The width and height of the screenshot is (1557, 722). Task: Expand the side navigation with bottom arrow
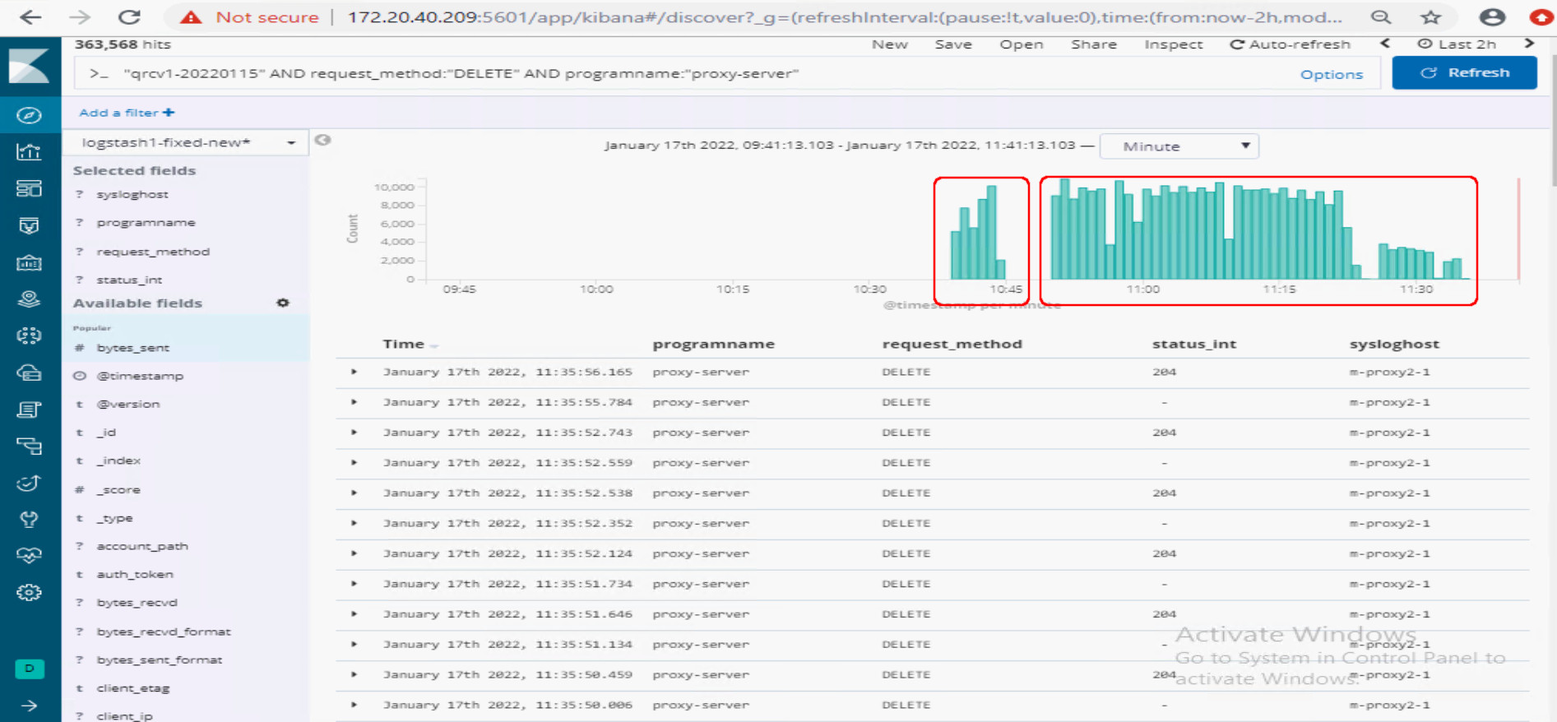[x=29, y=706]
